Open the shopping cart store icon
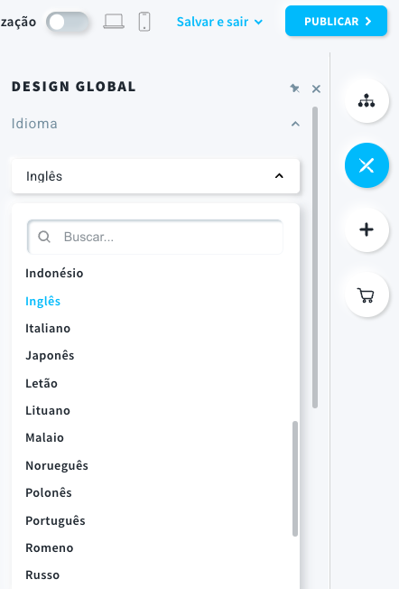Image resolution: width=399 pixels, height=589 pixels. coord(367,294)
